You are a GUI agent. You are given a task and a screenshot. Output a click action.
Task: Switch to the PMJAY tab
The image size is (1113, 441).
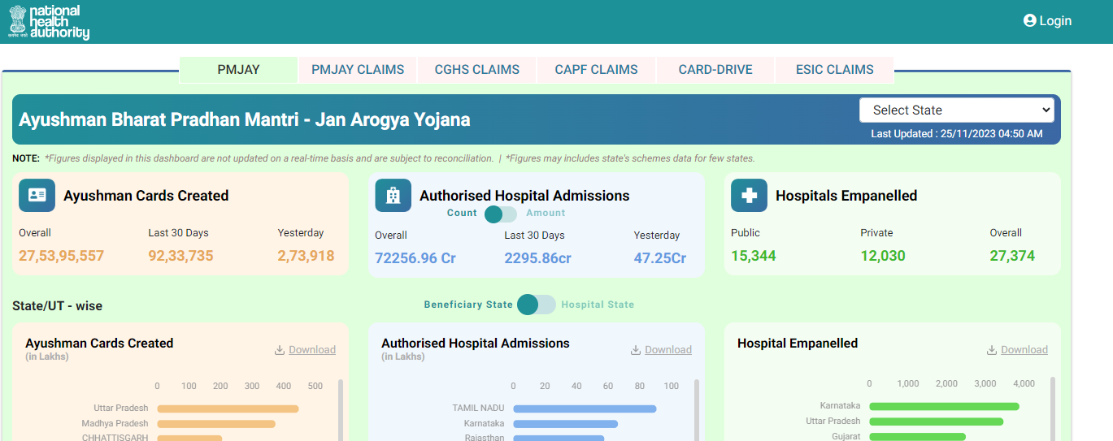pyautogui.click(x=238, y=70)
